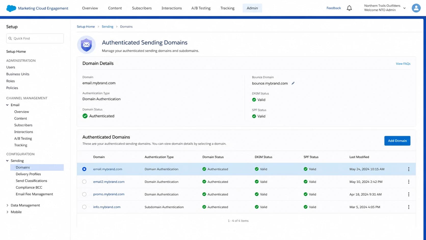Click the Domain Status Authenticated check icon in details

click(x=85, y=116)
